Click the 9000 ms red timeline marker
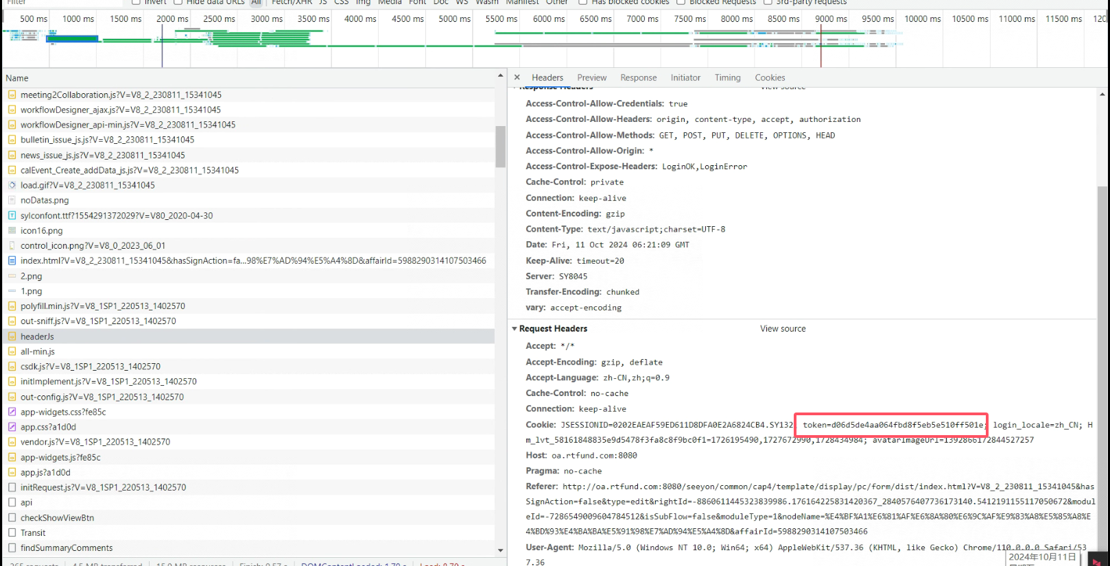The image size is (1110, 566). coord(820,42)
